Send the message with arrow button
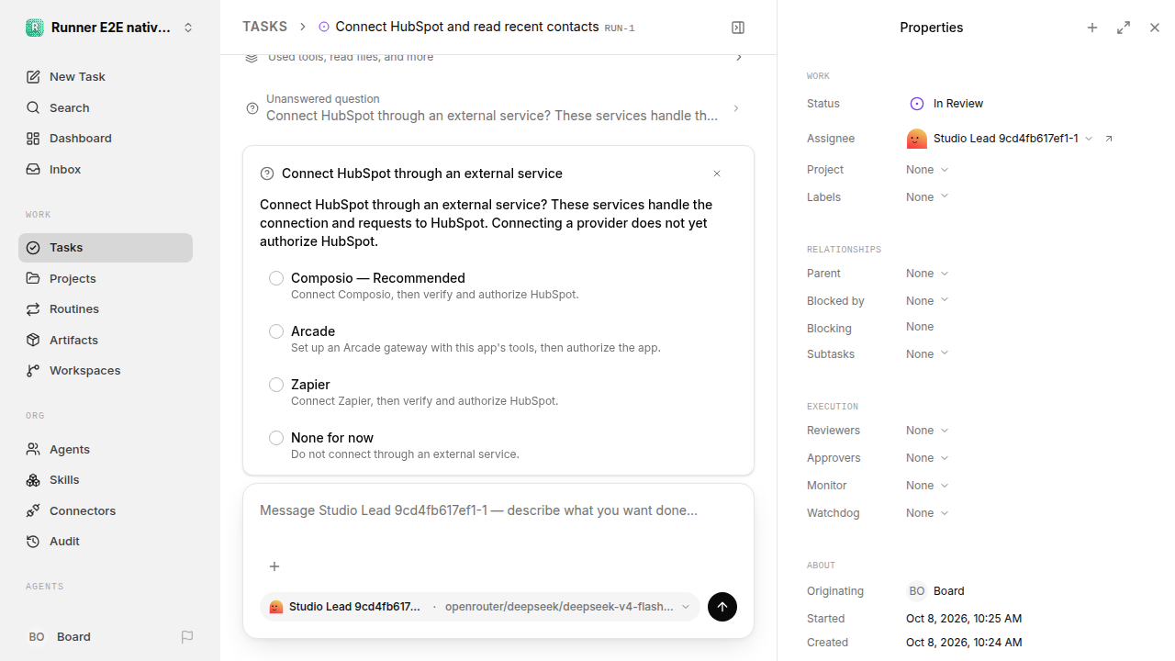 pyautogui.click(x=722, y=607)
